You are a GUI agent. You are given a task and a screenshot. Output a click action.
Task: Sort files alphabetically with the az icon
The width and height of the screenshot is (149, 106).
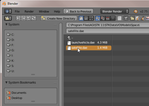pos(98,18)
